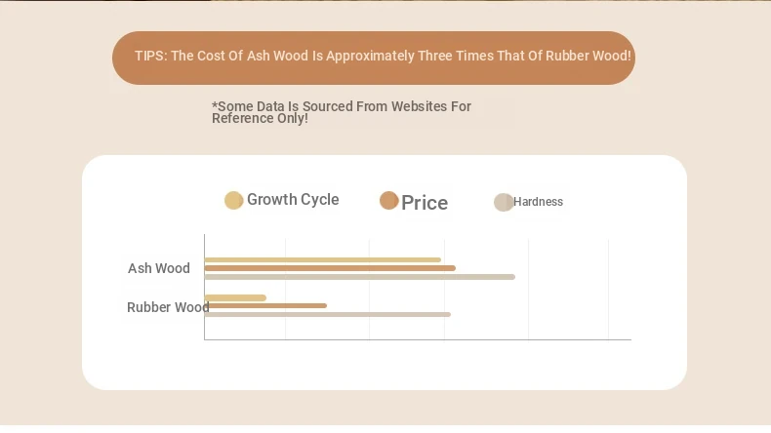Select the Growth Cycle legend label
The width and height of the screenshot is (771, 433).
pos(293,200)
